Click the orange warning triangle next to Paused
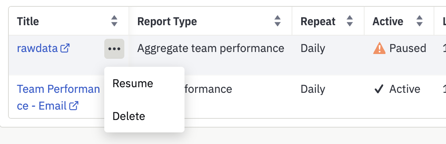The width and height of the screenshot is (446, 144). pyautogui.click(x=379, y=48)
